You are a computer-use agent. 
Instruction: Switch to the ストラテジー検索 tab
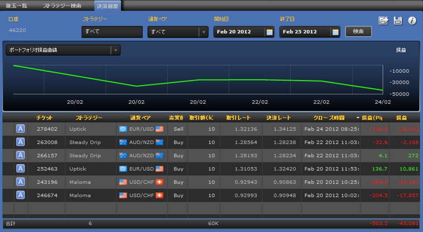[62, 6]
